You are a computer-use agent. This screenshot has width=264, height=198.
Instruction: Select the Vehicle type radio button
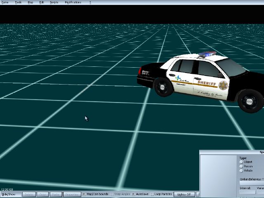click(241, 171)
